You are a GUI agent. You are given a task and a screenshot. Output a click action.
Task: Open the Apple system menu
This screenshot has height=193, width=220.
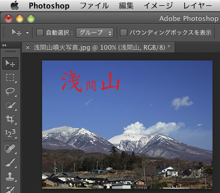click(x=14, y=6)
